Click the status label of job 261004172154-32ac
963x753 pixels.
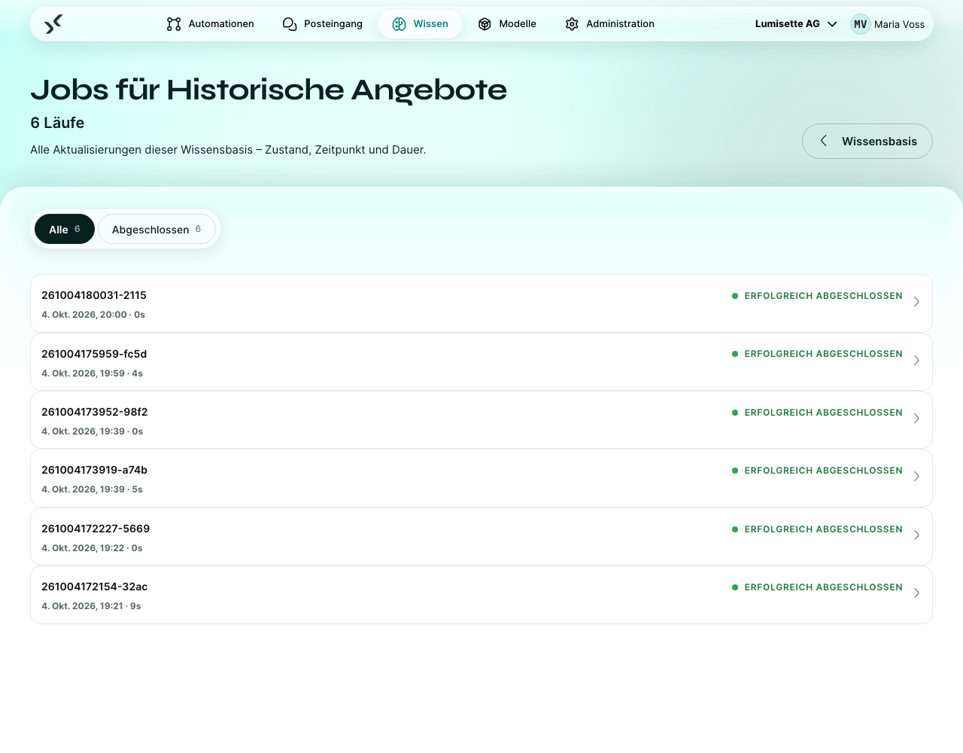tap(817, 587)
